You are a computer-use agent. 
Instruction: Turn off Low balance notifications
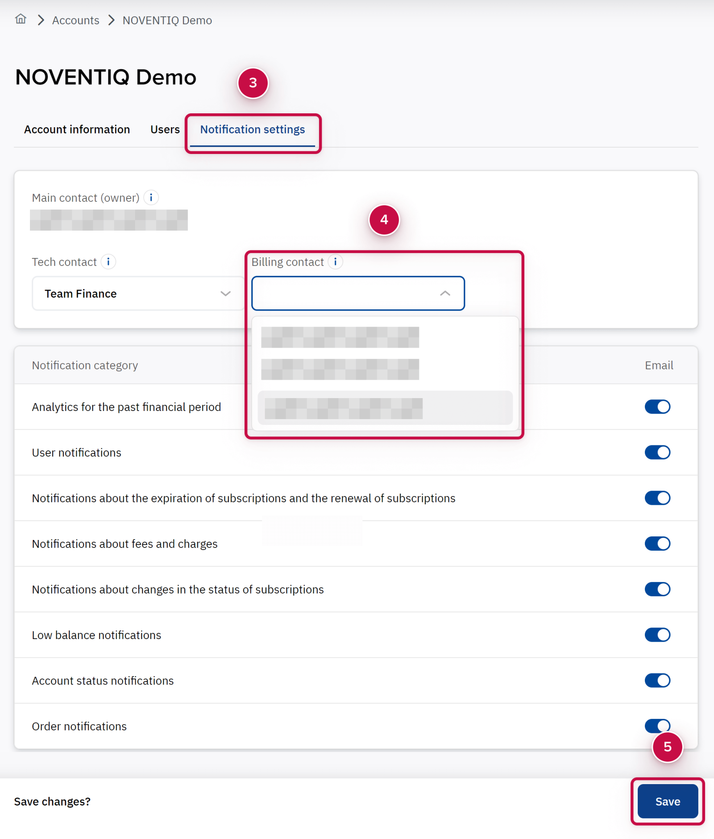[x=657, y=635]
